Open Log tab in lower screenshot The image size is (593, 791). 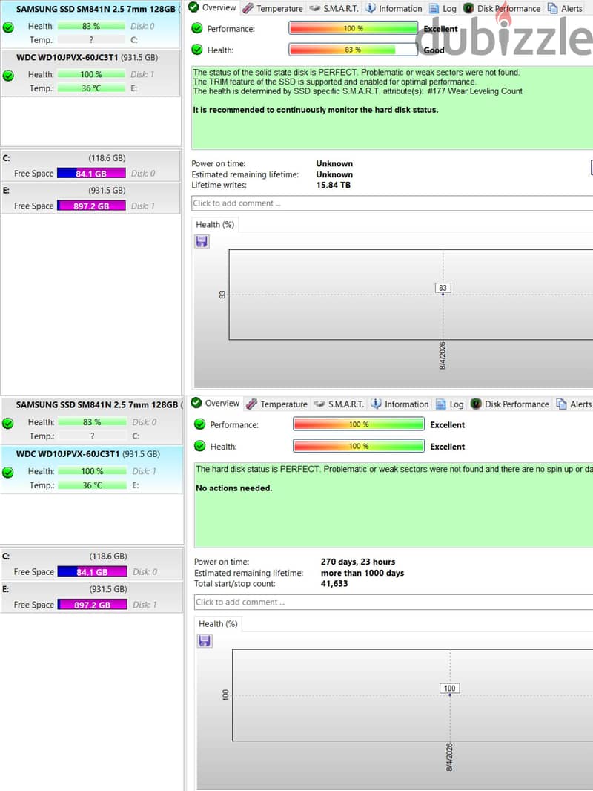450,404
